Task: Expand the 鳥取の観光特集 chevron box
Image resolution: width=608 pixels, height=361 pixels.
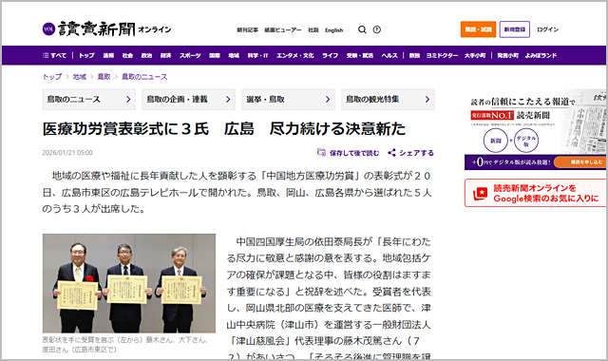Action: 388,99
